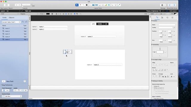
Task: Open Appearance inspector tab icon
Action: 167,18
